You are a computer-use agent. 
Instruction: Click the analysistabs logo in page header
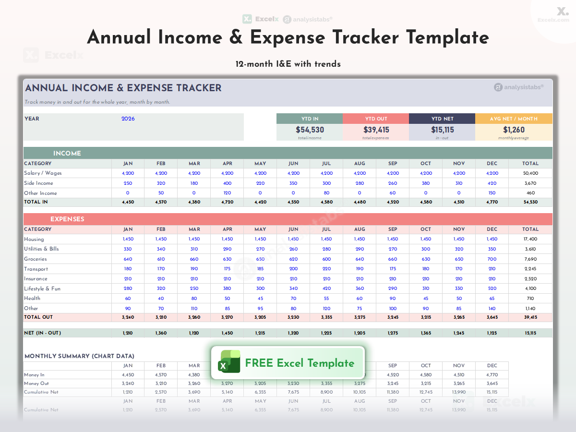click(x=308, y=19)
